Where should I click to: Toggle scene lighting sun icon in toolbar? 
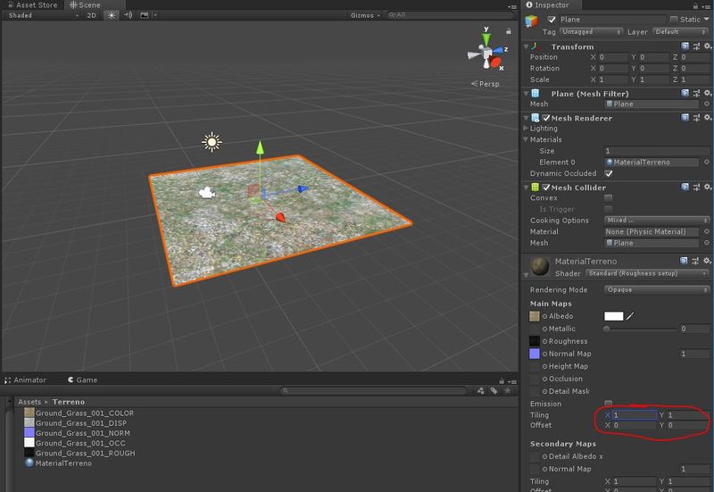(x=111, y=15)
